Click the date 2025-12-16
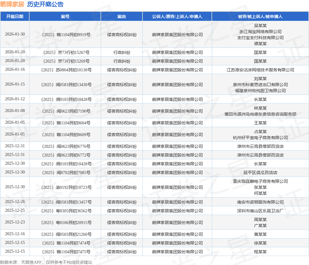The width and height of the screenshot is (309, 265). coord(15,234)
